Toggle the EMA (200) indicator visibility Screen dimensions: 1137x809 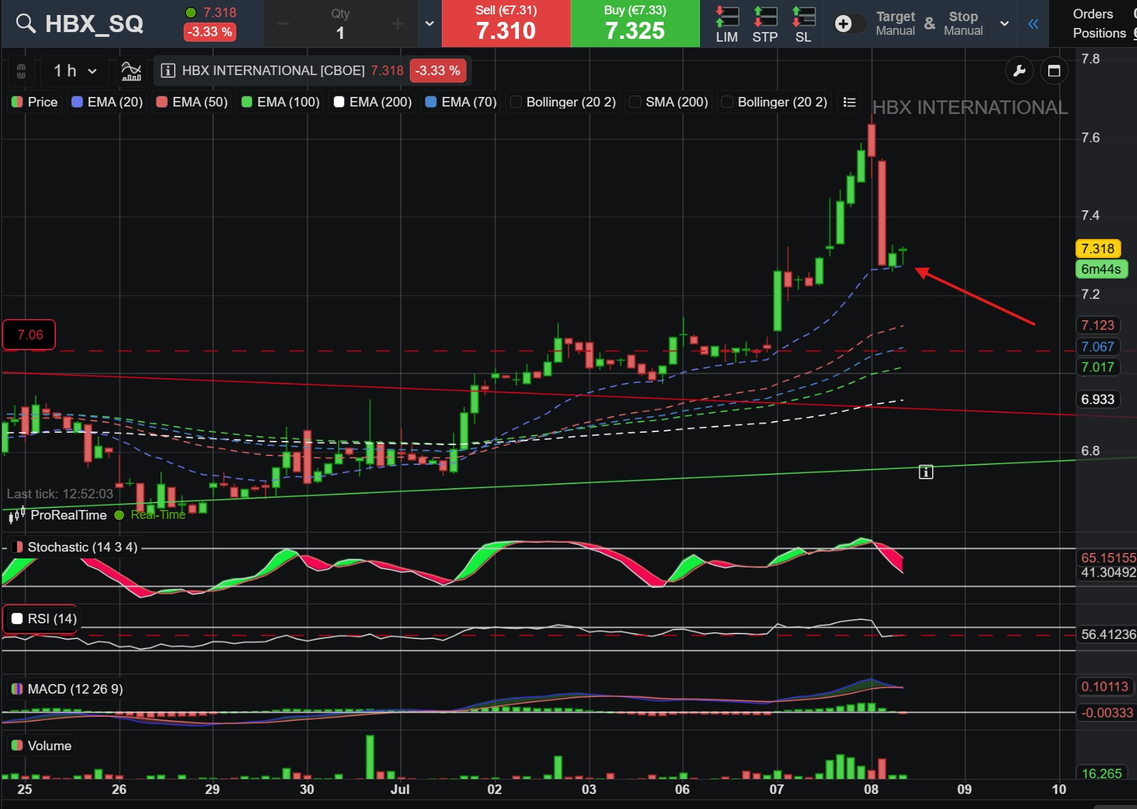tap(339, 102)
